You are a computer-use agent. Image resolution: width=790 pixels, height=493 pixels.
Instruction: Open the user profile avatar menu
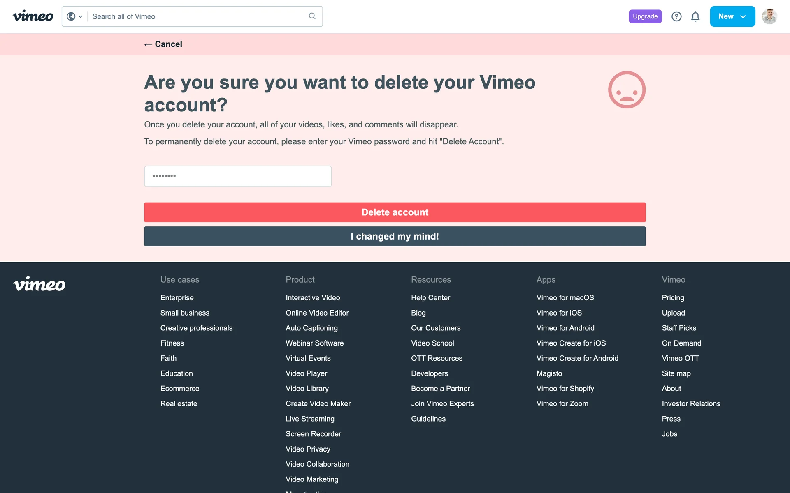[x=769, y=16]
